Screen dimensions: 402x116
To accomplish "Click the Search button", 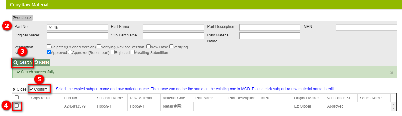I will pyautogui.click(x=22, y=62).
